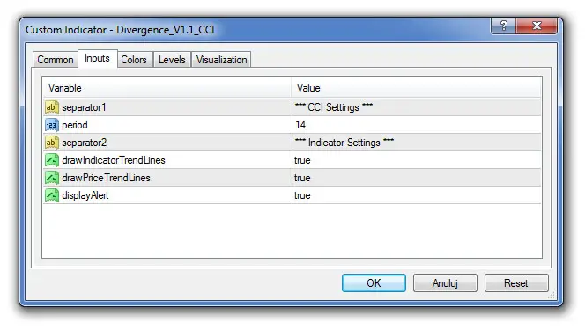This screenshot has width=585, height=330.
Task: Switch to the Common tab
Action: coord(56,60)
